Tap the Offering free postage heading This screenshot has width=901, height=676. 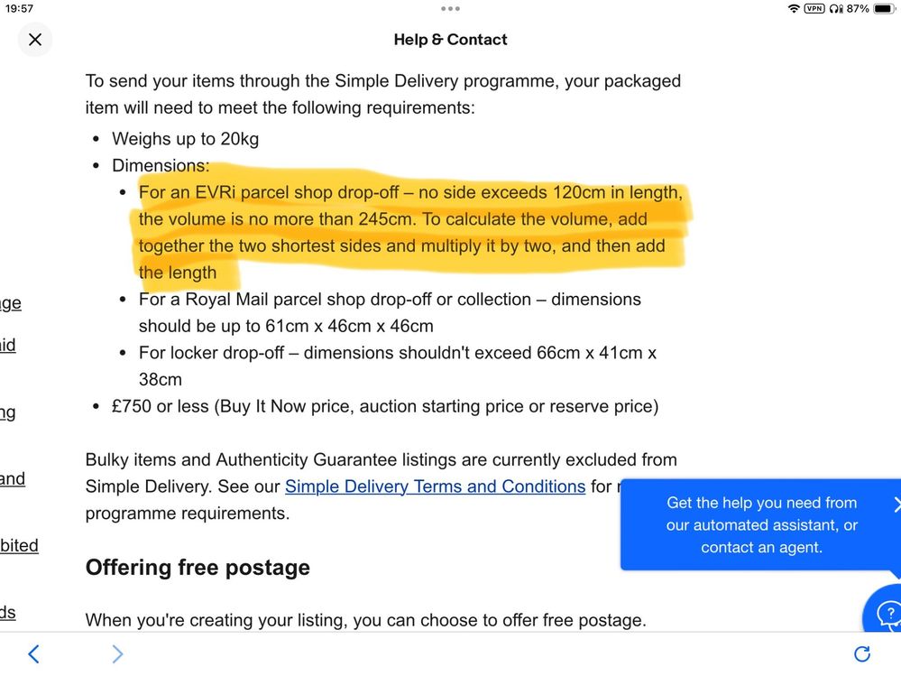point(198,568)
